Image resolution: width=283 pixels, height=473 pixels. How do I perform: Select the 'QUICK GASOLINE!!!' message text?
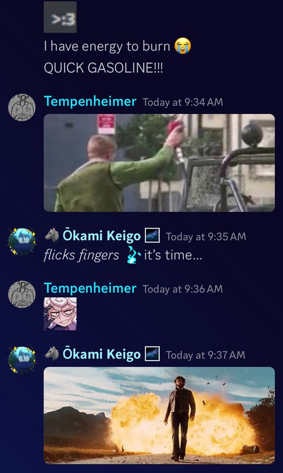[103, 67]
